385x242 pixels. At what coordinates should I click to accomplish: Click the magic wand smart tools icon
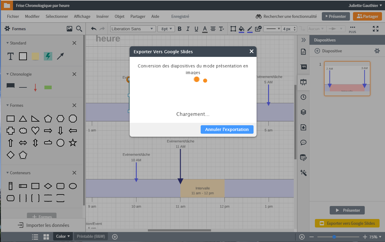tap(303, 172)
